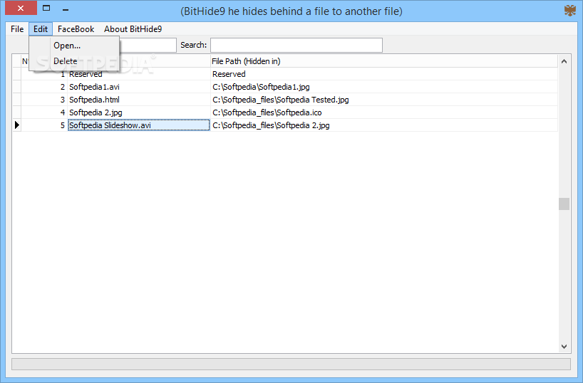The height and width of the screenshot is (383, 583).
Task: Close the open Edit menu
Action: [41, 29]
